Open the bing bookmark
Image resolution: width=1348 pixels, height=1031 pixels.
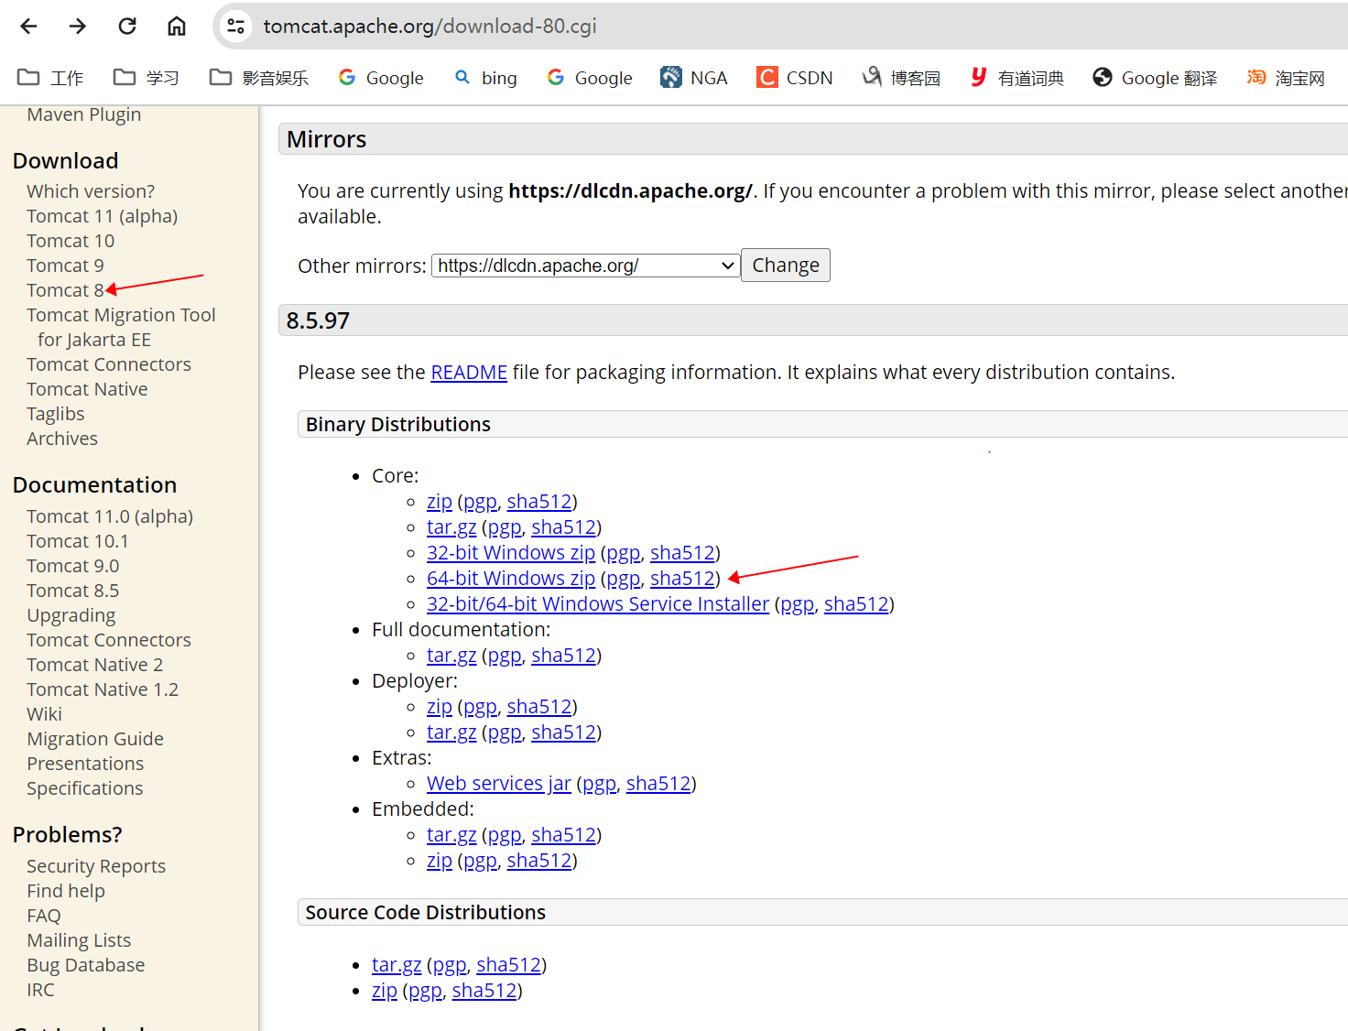(485, 78)
